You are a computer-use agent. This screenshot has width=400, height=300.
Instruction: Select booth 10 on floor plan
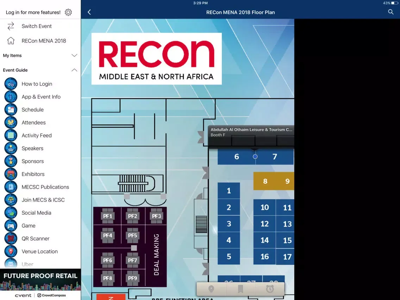tap(264, 207)
